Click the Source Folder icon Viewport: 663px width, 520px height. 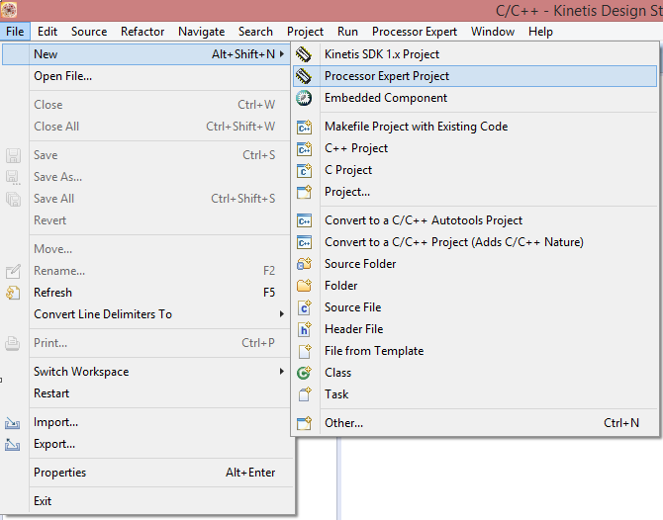304,264
